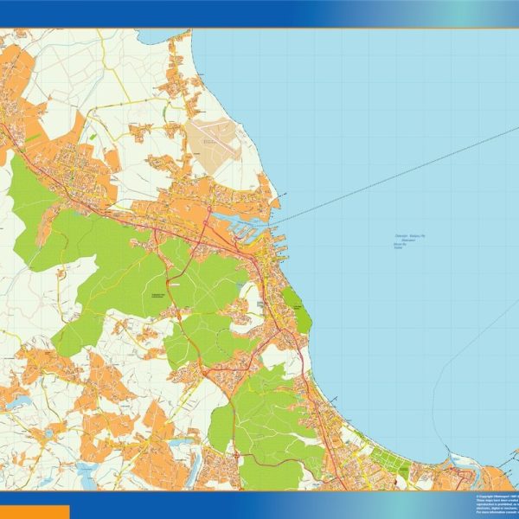Viewport: 519px width, 519px height.
Task: Click the tan airport area with runways
Action: 214,144
